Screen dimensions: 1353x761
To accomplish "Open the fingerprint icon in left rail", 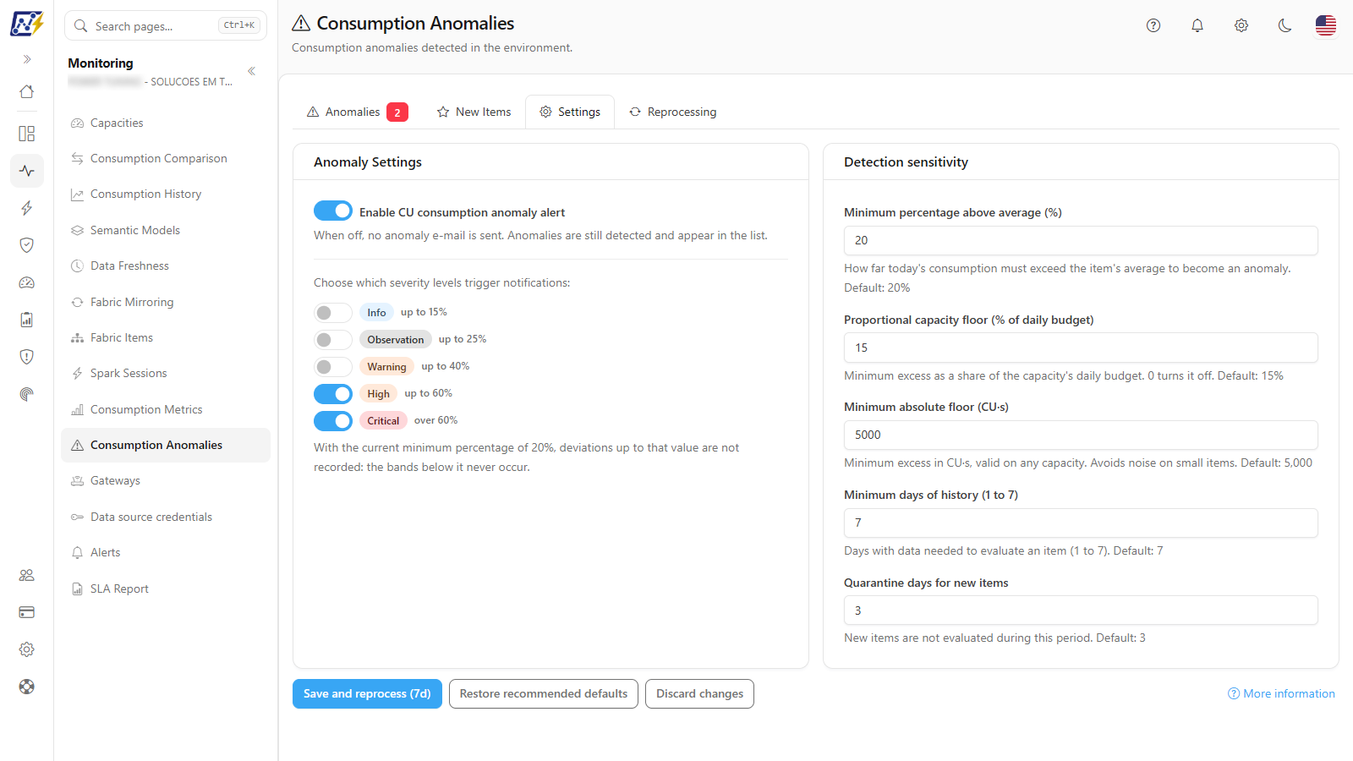I will [27, 394].
